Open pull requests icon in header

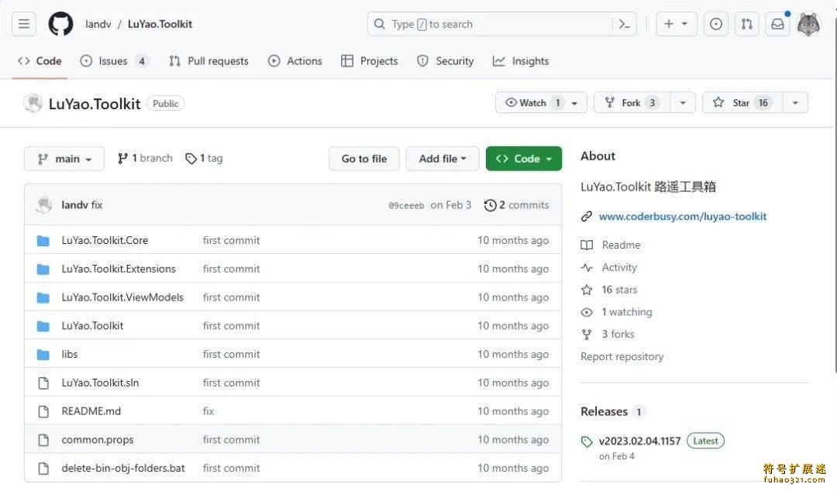click(x=747, y=24)
